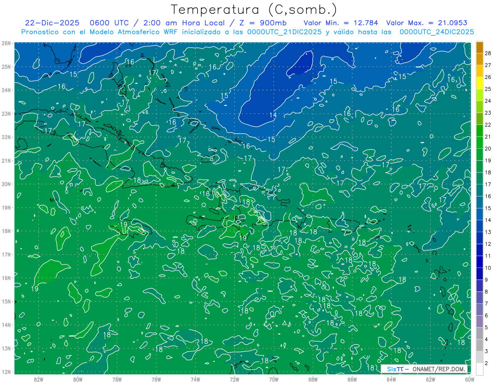
Task: Click the "82W" longitude axis label
Action: tap(39, 379)
